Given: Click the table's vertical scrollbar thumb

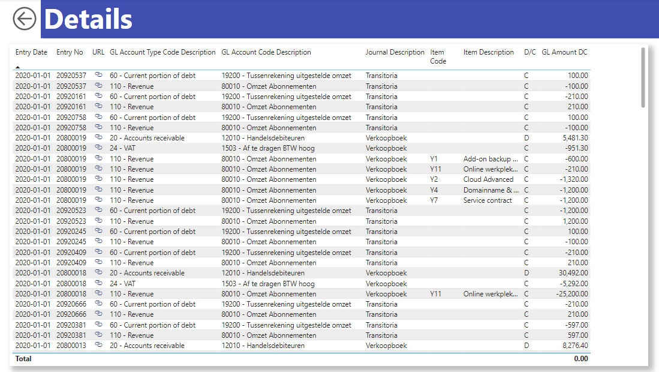Looking at the screenshot, I should [x=643, y=77].
